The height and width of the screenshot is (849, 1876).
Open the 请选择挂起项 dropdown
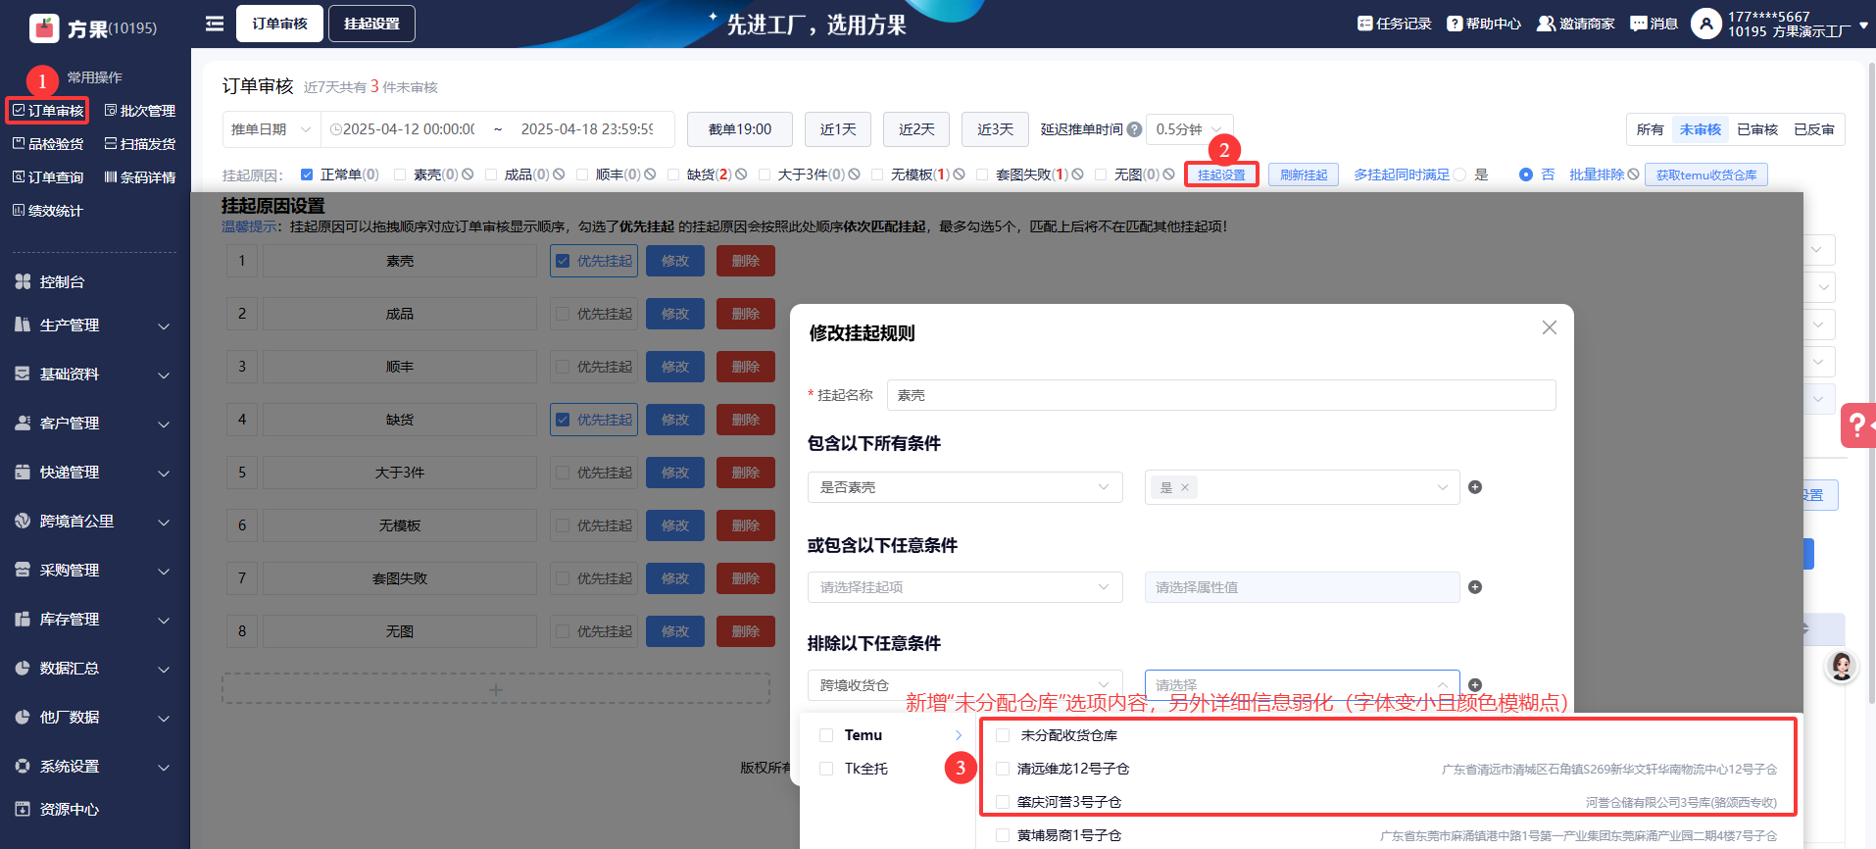point(965,587)
